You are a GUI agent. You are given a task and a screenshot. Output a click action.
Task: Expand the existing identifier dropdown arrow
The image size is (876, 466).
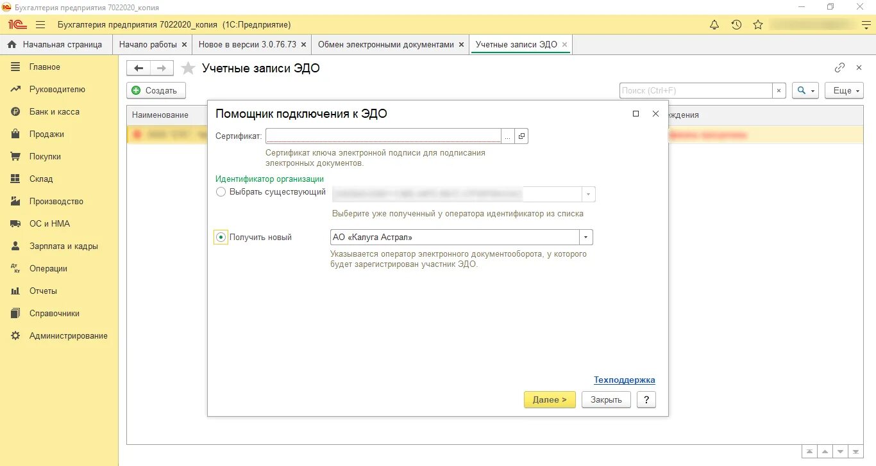point(589,194)
